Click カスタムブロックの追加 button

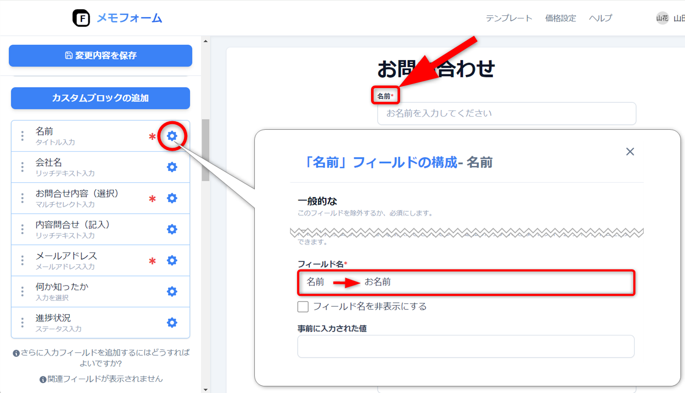click(100, 98)
